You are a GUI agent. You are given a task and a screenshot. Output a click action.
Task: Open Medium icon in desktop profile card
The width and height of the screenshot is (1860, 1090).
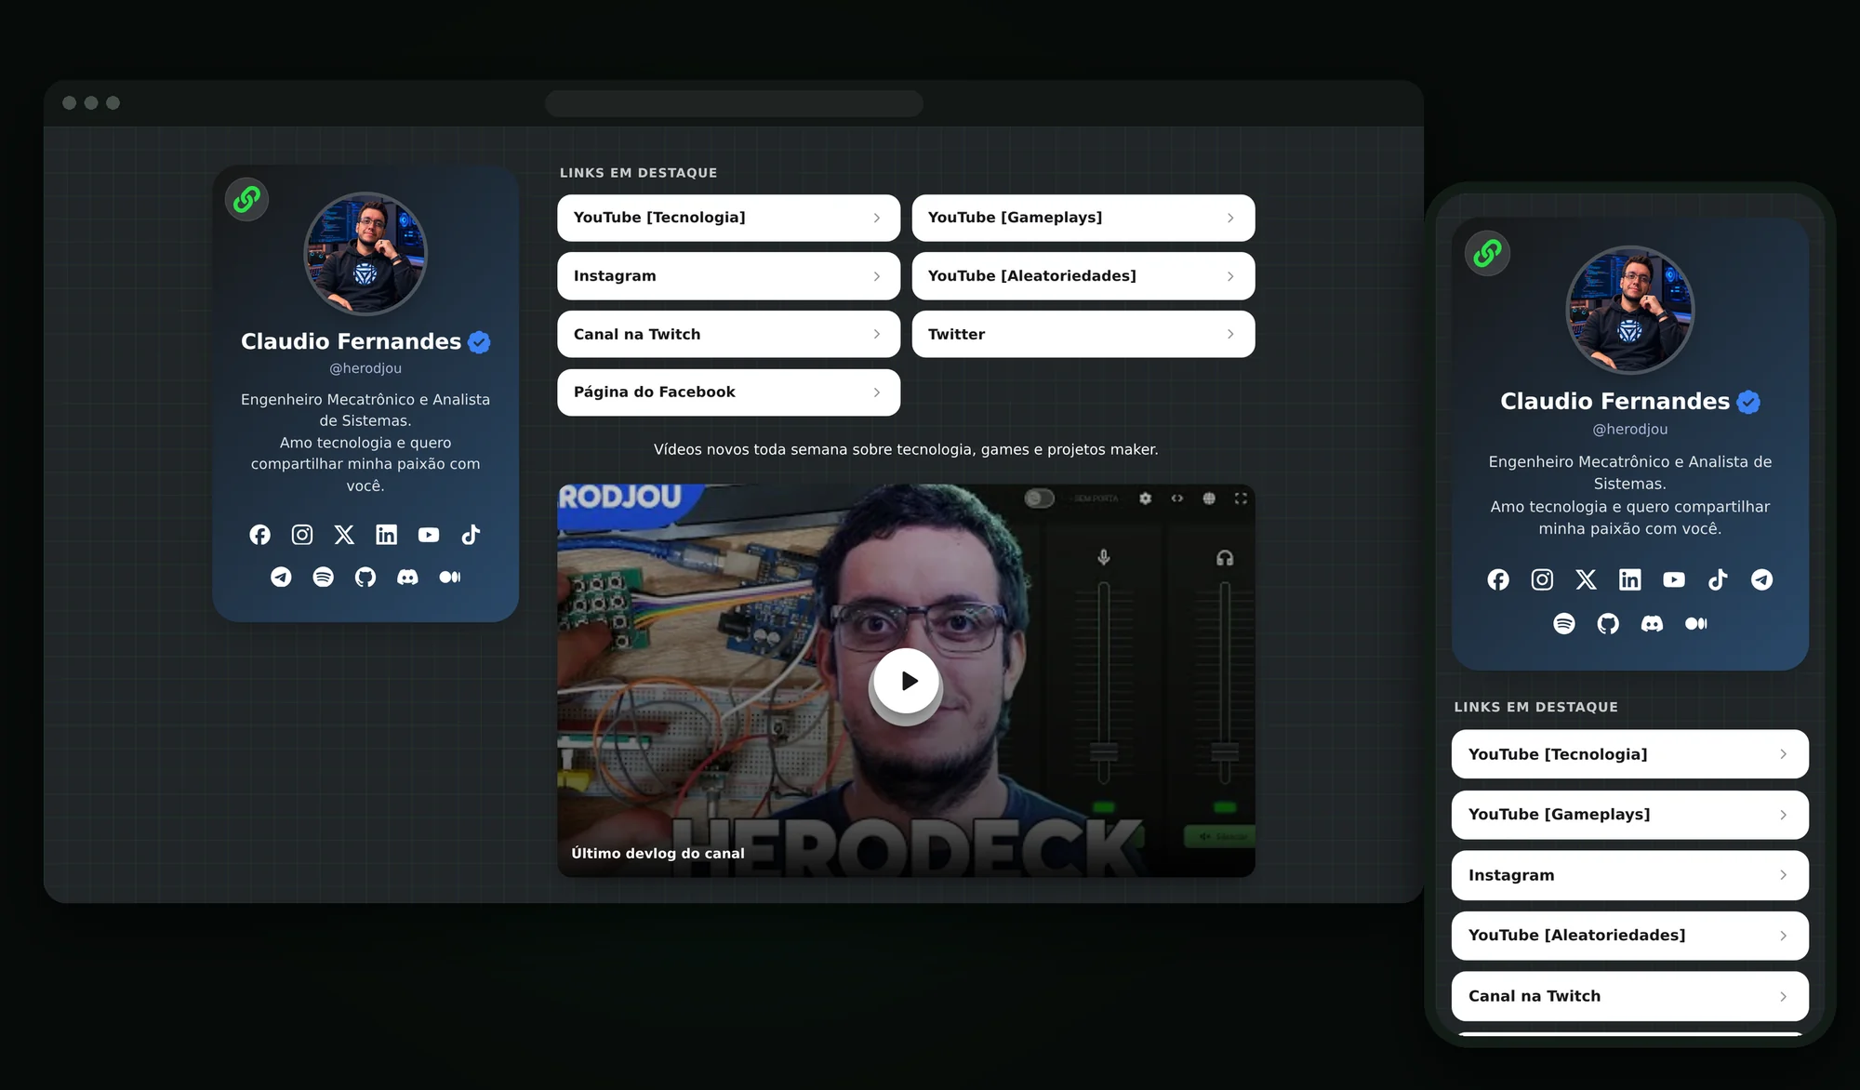450,578
